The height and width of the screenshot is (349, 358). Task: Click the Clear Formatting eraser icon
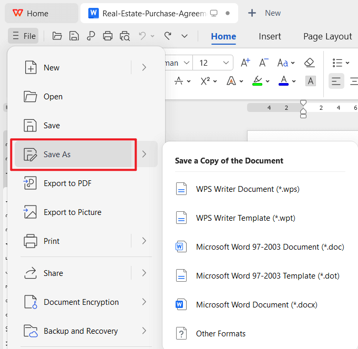[x=310, y=63]
